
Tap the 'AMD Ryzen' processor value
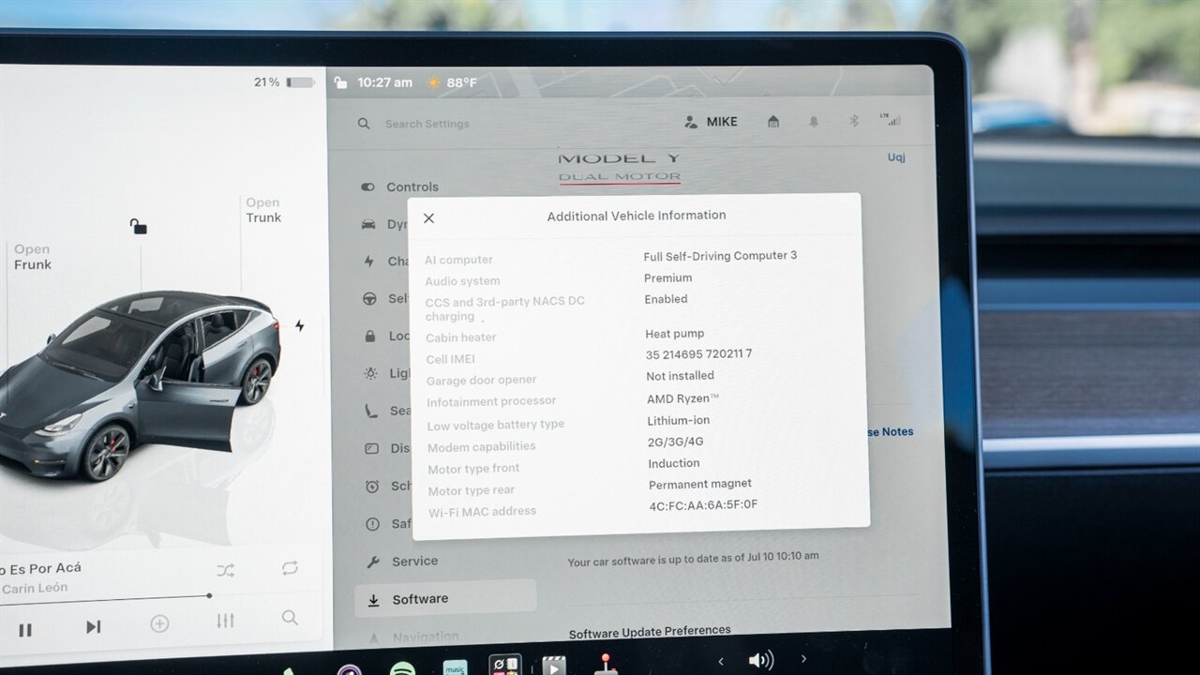682,398
